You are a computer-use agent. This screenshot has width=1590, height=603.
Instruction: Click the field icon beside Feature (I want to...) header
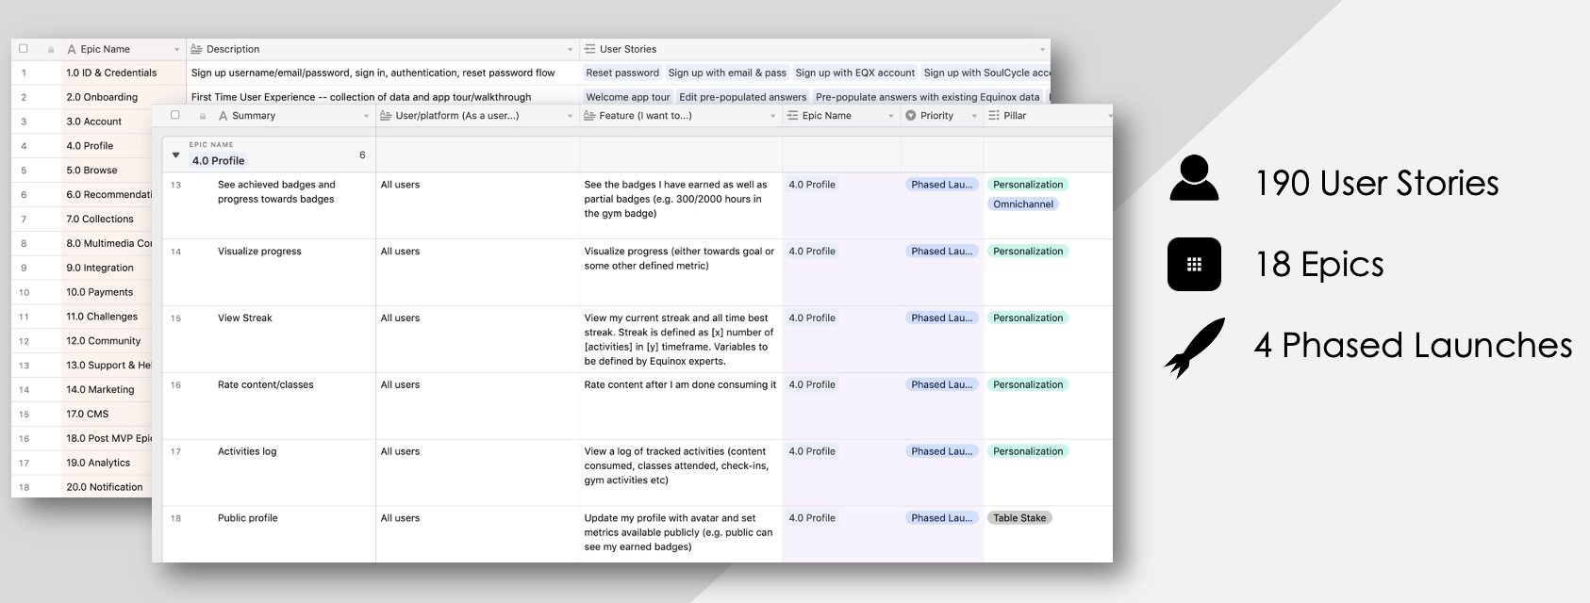point(589,116)
